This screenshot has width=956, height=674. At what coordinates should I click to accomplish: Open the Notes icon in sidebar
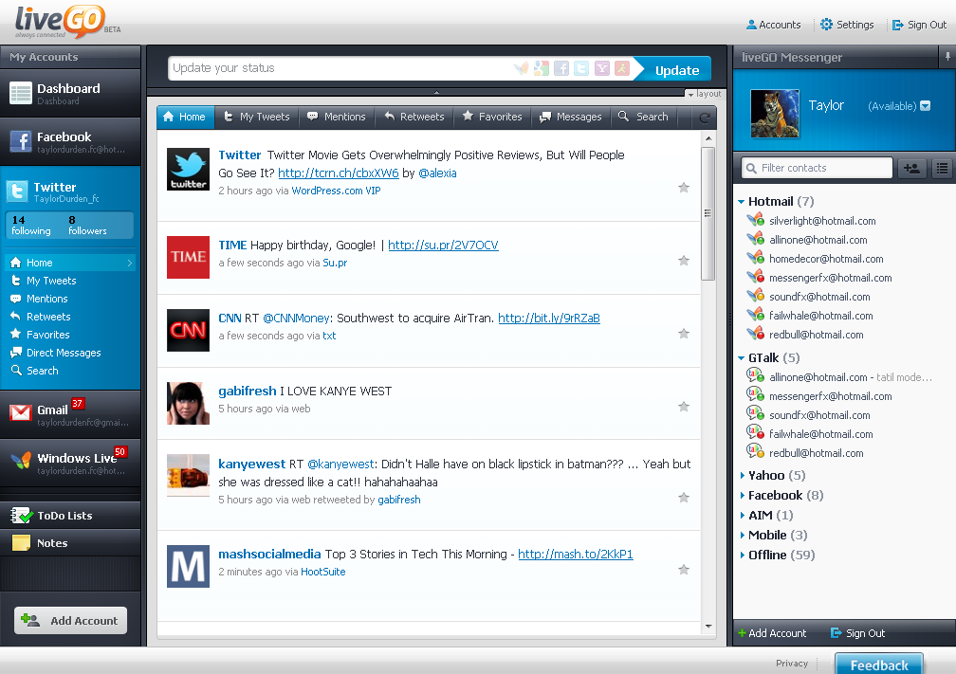(21, 542)
